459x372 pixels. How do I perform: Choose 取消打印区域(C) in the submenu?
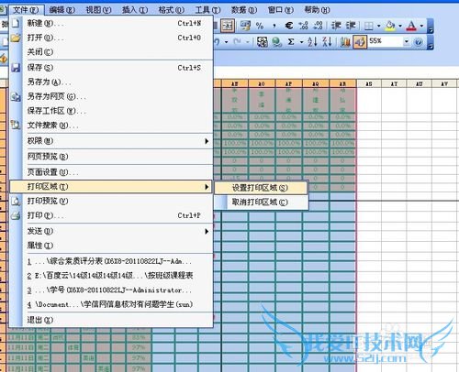tap(261, 202)
